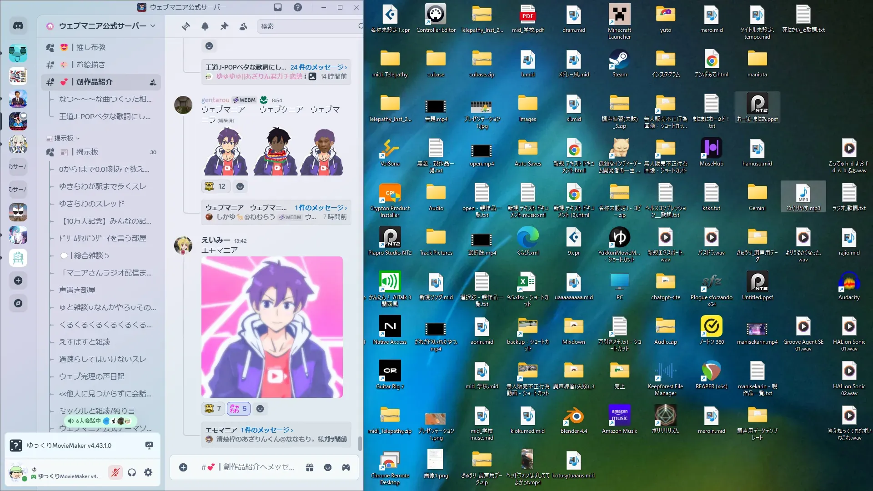873x491 pixels.
Task: Click the gift icon in message bar
Action: (310, 467)
